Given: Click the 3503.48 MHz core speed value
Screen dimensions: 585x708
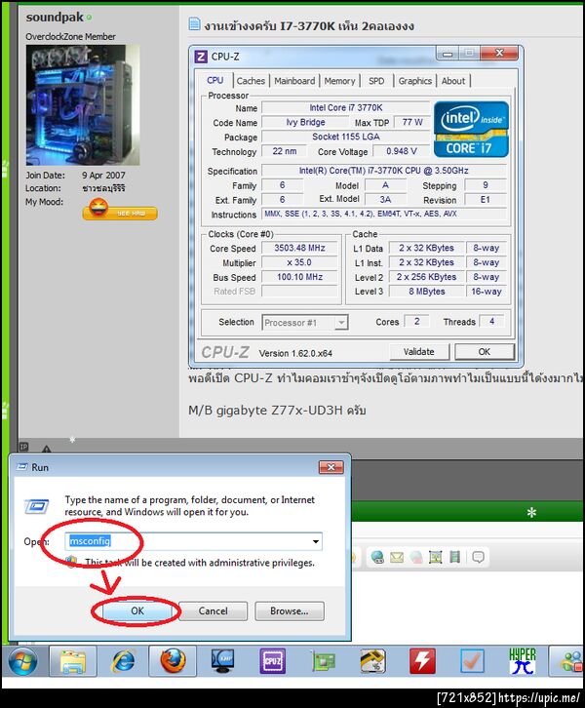Looking at the screenshot, I should [299, 248].
